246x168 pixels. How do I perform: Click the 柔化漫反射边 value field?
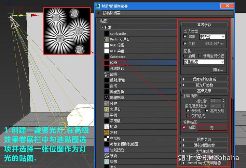tap(216, 106)
